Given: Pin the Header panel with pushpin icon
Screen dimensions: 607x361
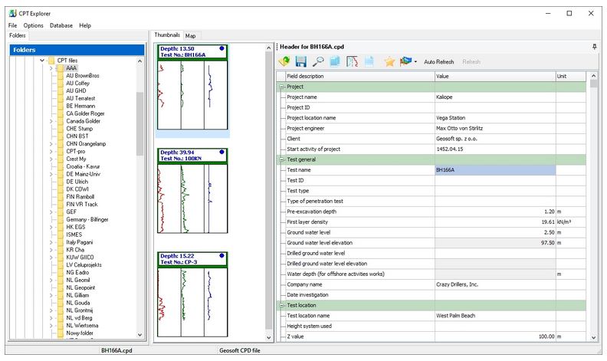Looking at the screenshot, I should (x=595, y=47).
